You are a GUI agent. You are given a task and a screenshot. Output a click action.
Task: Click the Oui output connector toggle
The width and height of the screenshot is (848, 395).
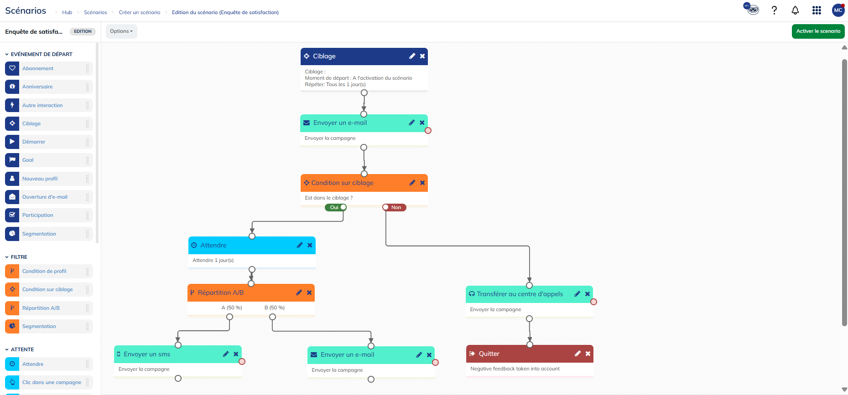pos(343,207)
